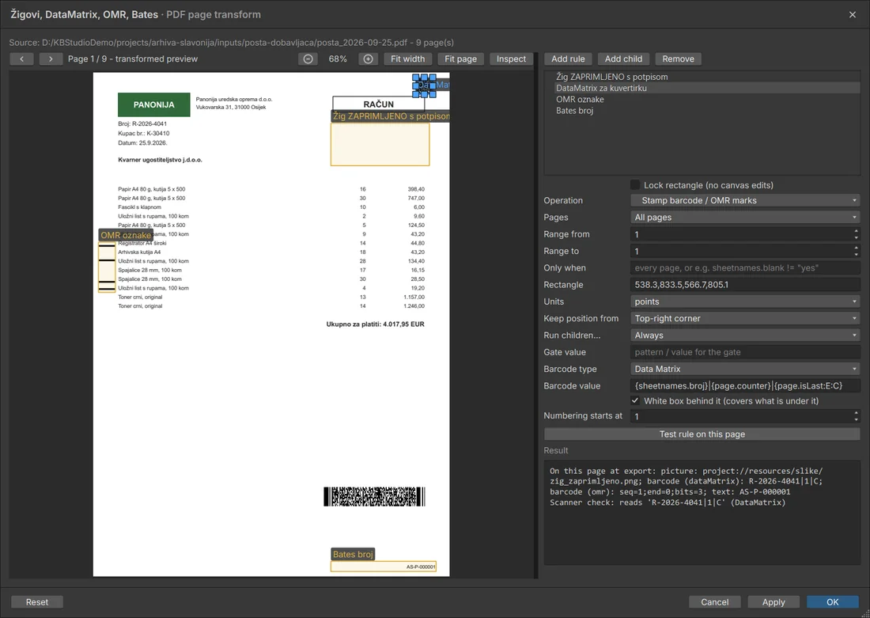870x618 pixels.
Task: Open the Barcode type dropdown
Action: (745, 369)
